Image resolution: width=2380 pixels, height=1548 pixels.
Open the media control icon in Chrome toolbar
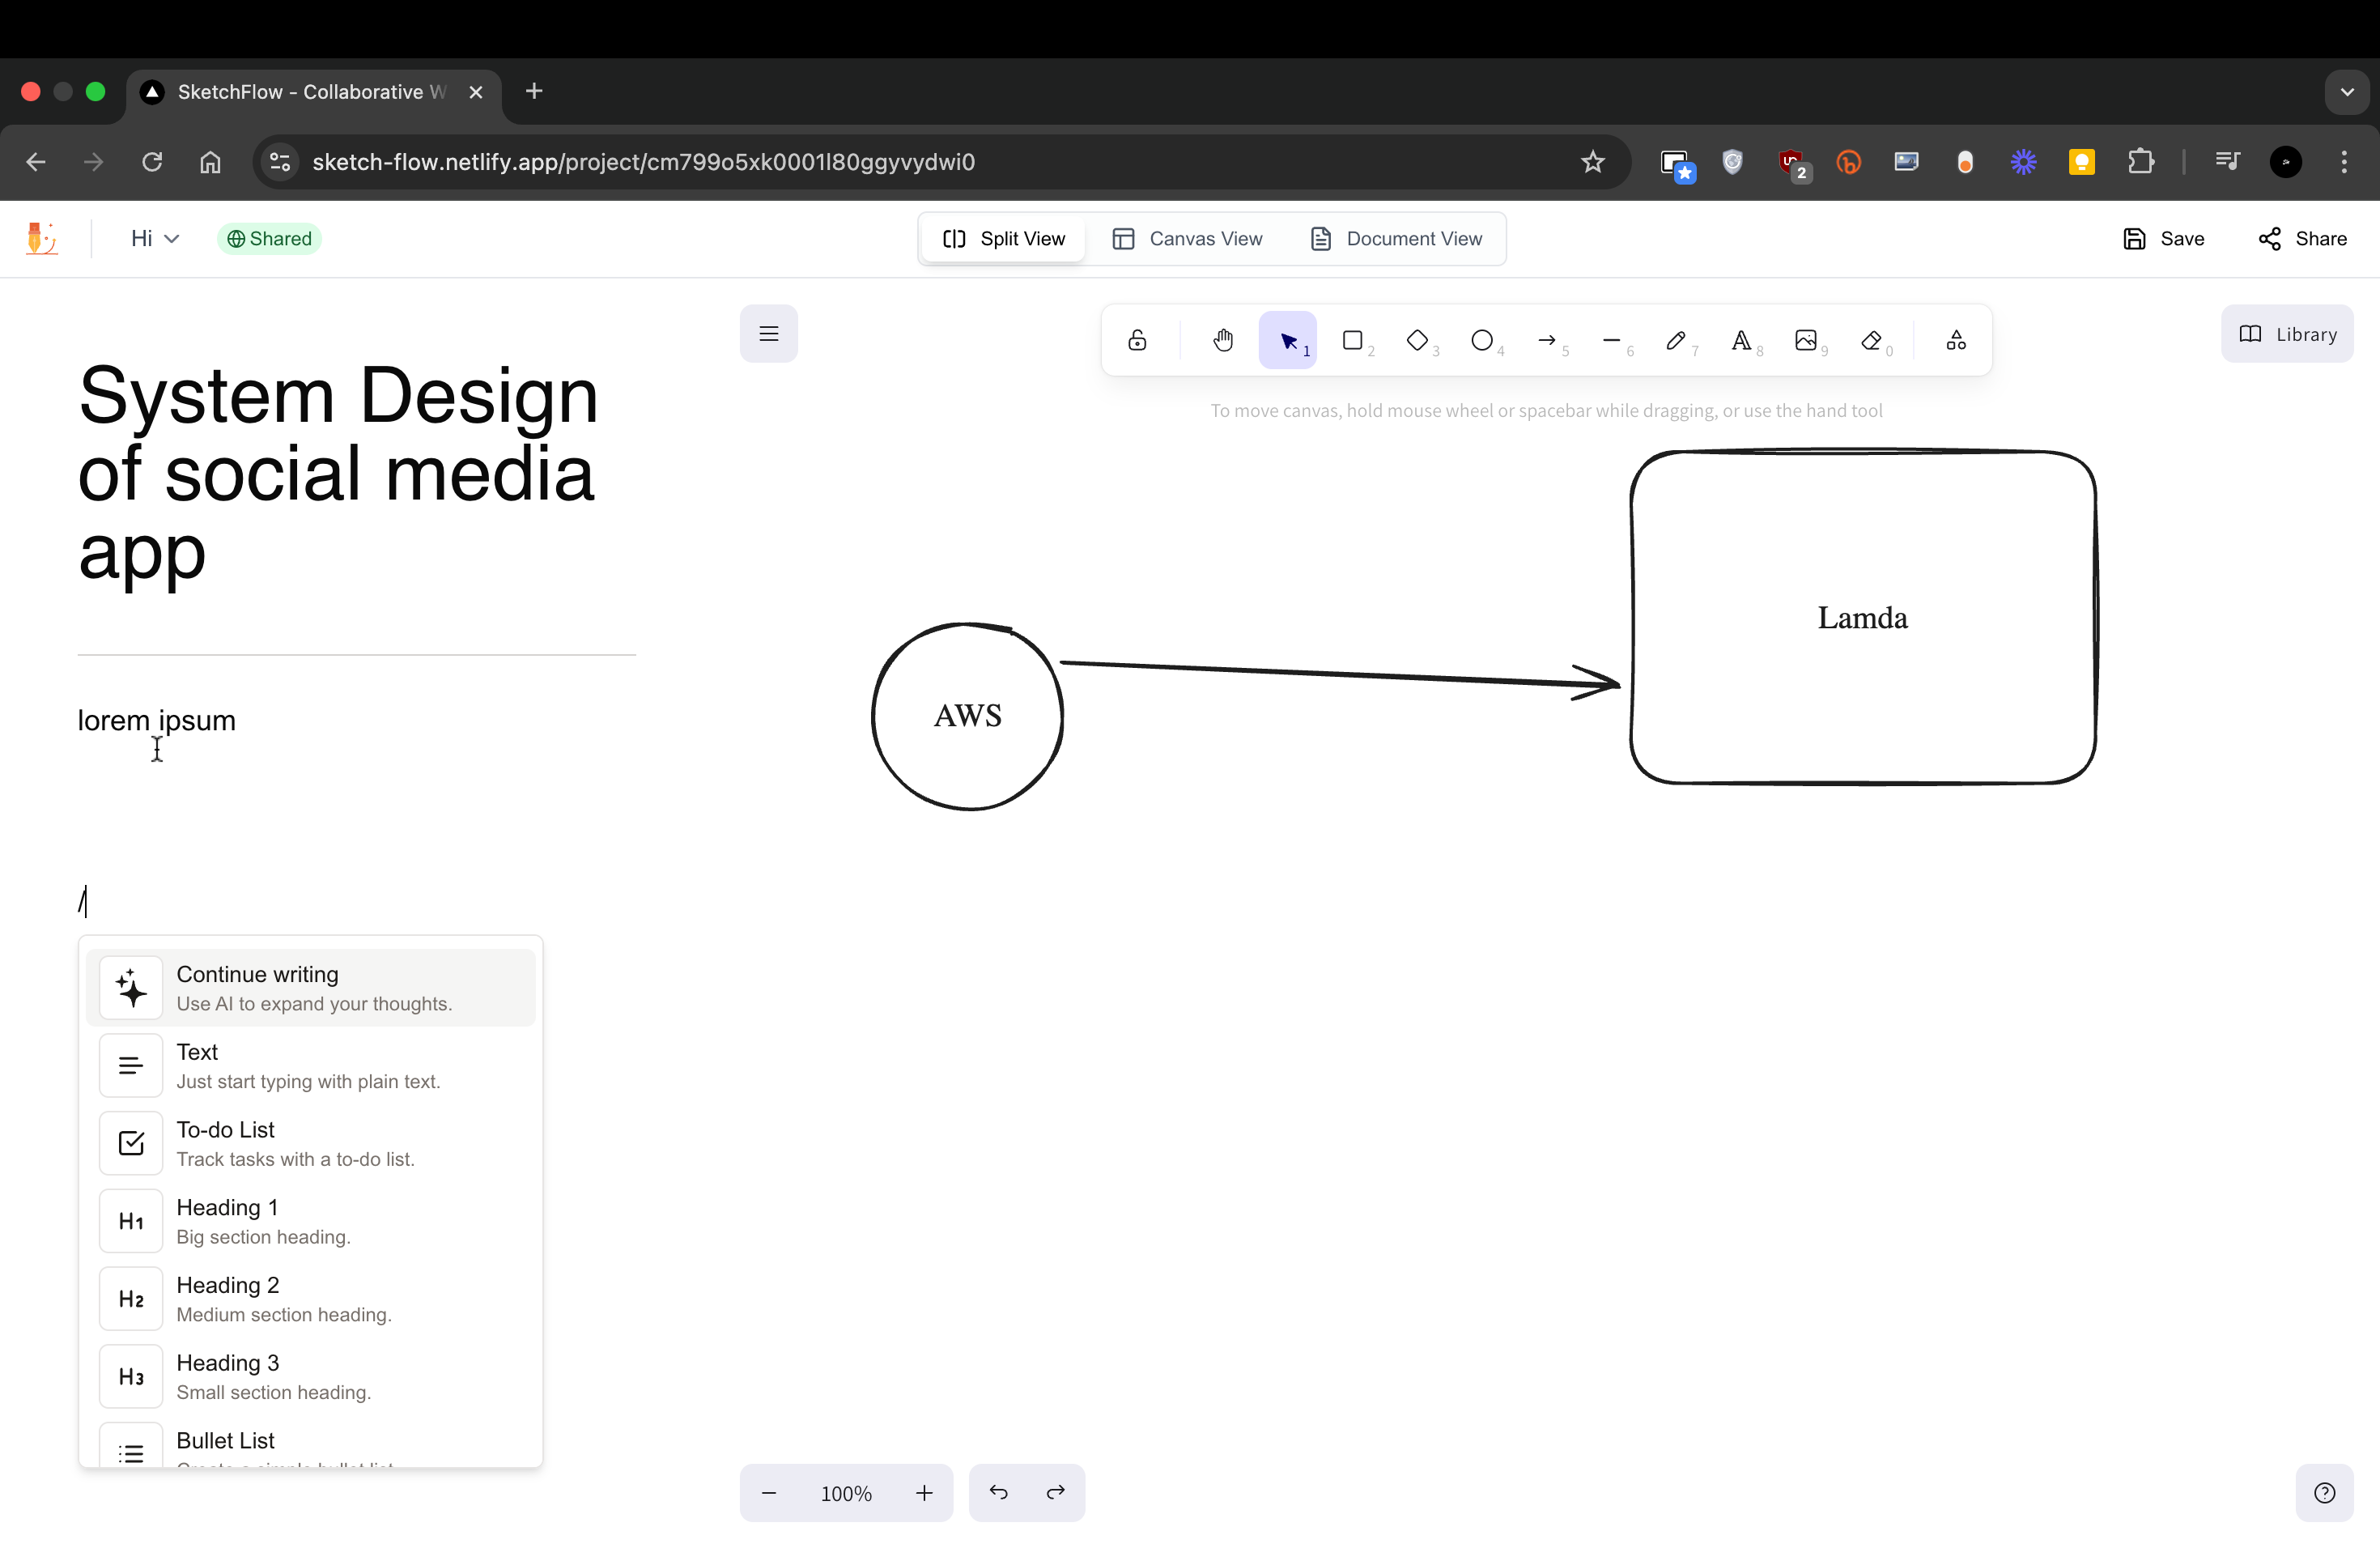click(2227, 162)
